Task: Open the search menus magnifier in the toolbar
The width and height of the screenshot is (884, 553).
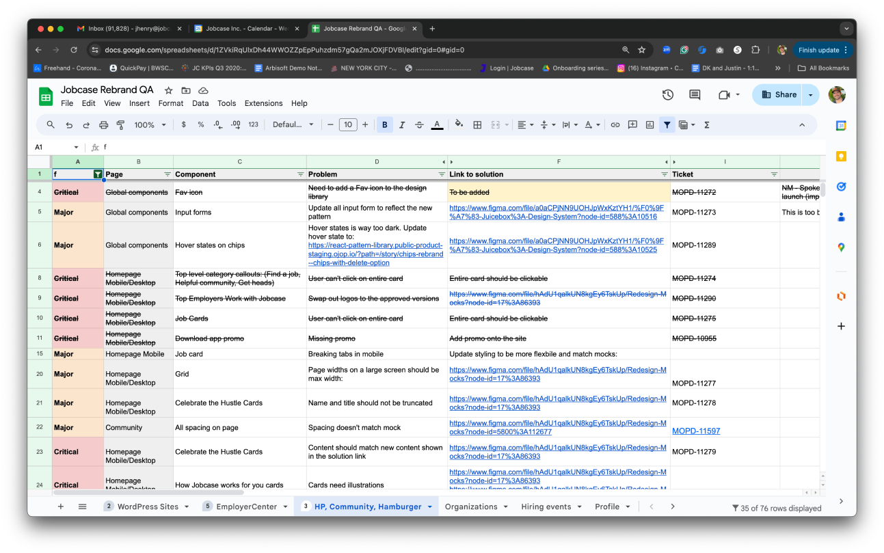Action: [x=51, y=125]
